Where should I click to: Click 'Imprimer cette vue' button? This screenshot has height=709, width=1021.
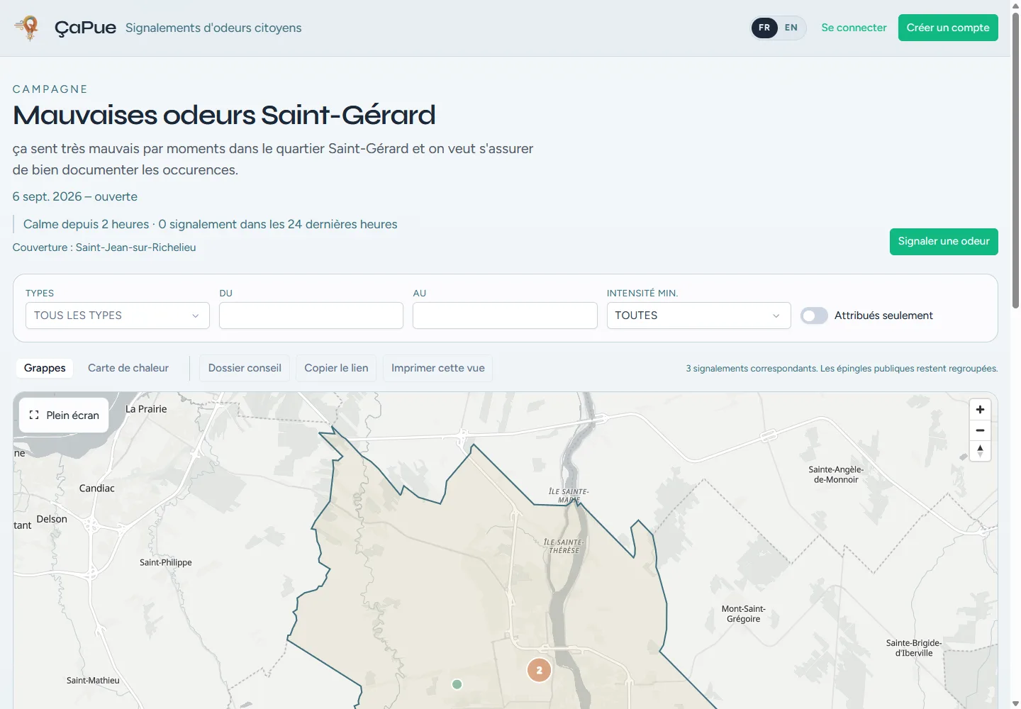click(x=438, y=368)
